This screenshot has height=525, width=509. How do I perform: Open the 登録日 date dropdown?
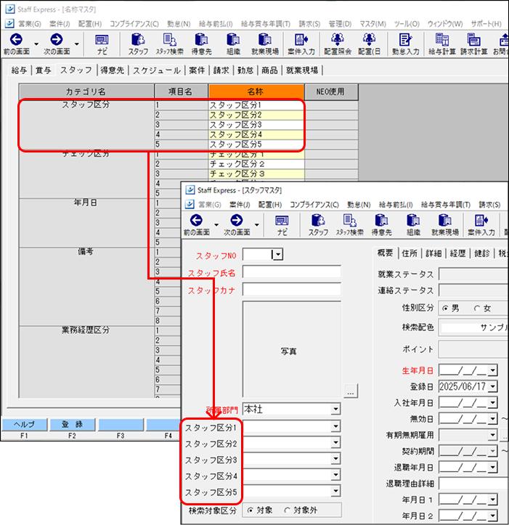493,386
